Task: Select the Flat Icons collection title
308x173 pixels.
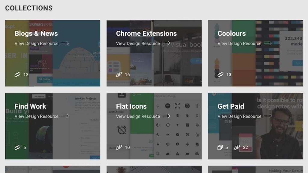Action: pos(131,106)
